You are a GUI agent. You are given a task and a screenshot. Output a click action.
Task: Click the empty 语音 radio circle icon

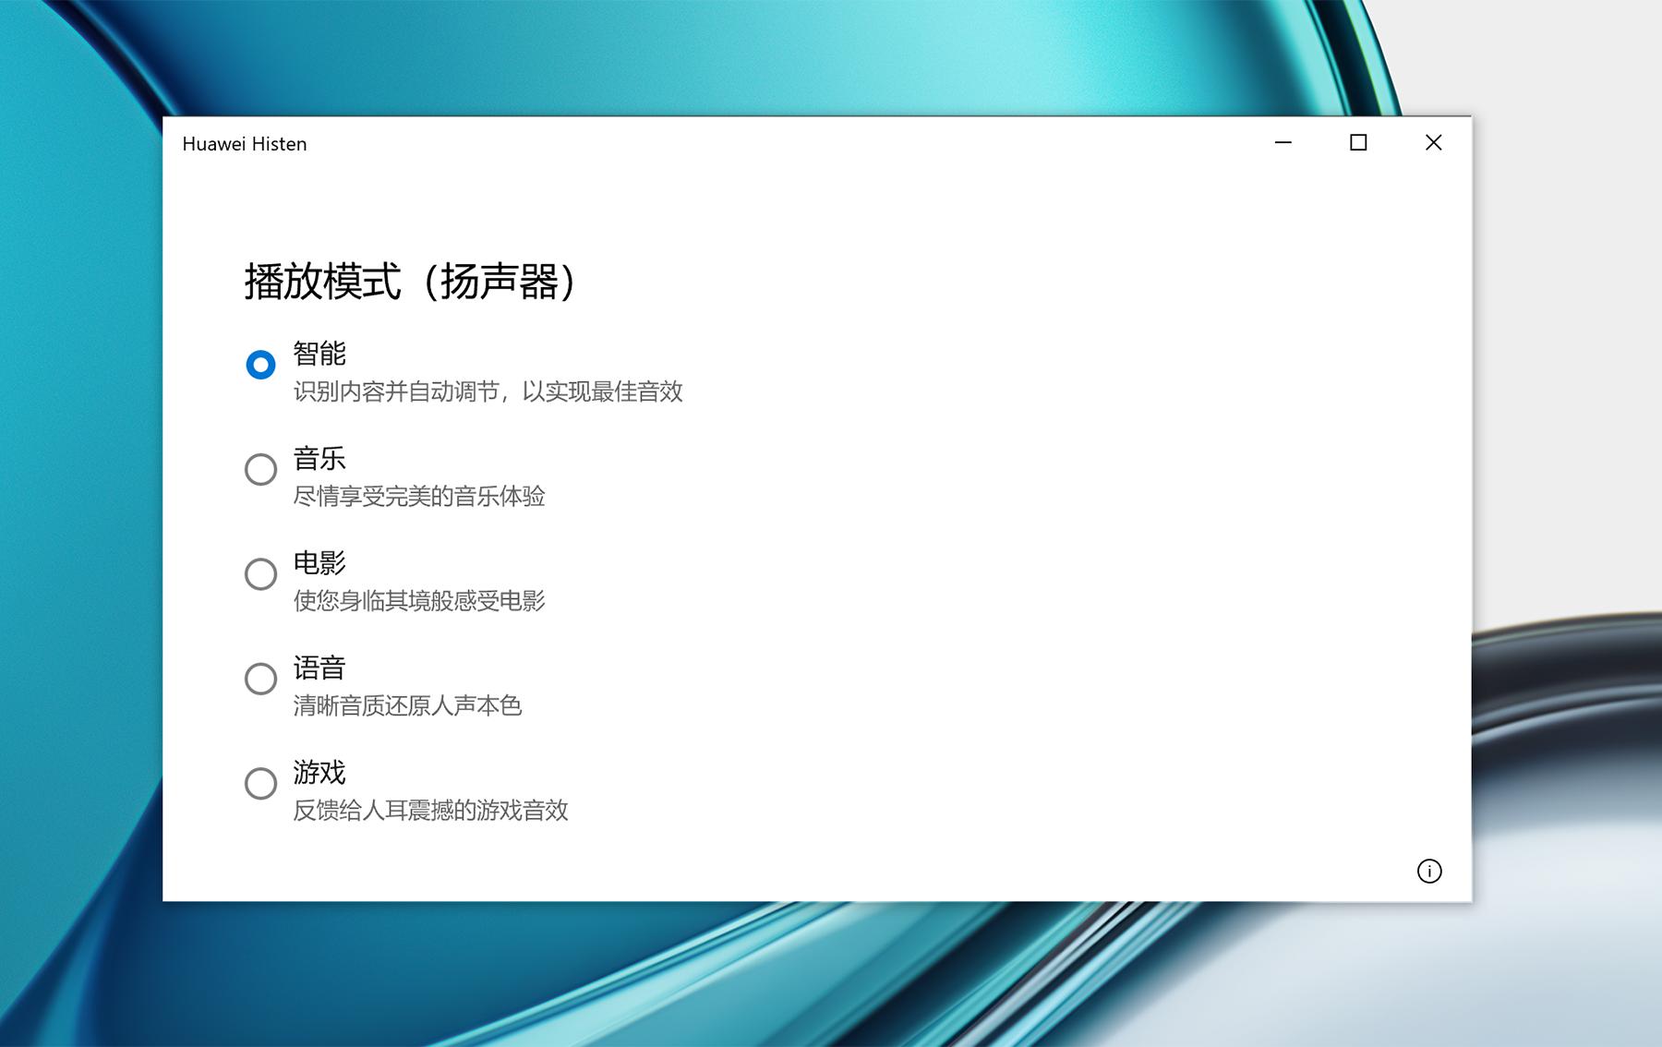coord(261,679)
